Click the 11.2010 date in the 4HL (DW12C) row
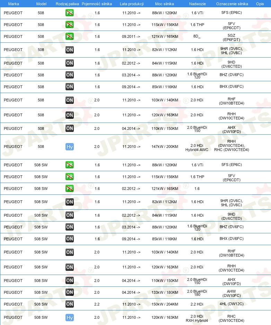This screenshot has width=271, height=325. pyautogui.click(x=131, y=304)
